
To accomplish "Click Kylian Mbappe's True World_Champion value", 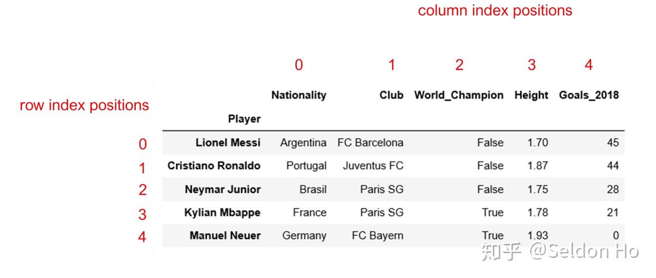I will [x=492, y=213].
